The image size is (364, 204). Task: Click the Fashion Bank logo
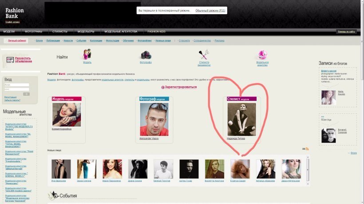[14, 13]
